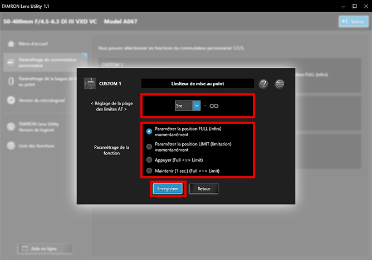Click the CUSTOM 1 switch icon

click(x=90, y=83)
